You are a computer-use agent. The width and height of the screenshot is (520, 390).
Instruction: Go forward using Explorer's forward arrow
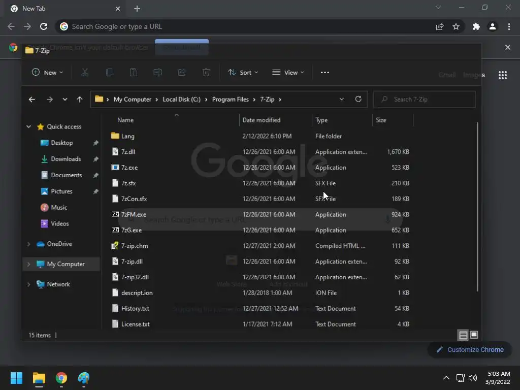tap(49, 100)
